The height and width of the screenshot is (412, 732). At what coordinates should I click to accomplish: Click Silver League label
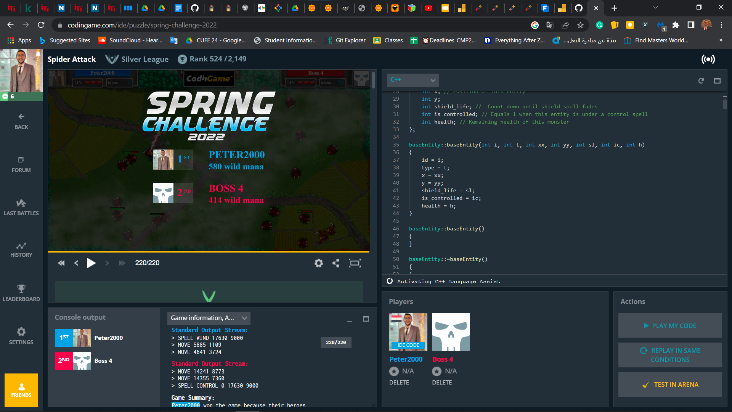(x=144, y=59)
